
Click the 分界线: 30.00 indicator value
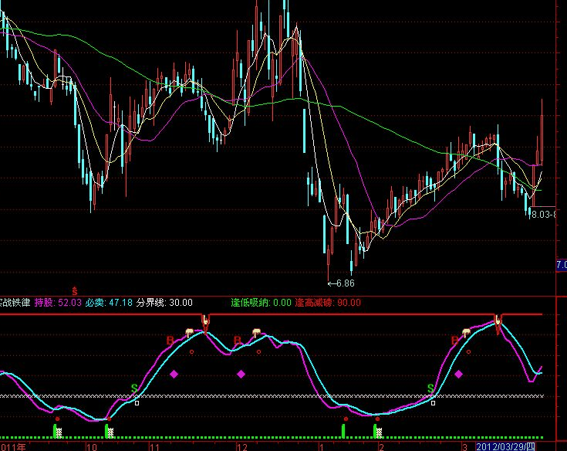164,302
